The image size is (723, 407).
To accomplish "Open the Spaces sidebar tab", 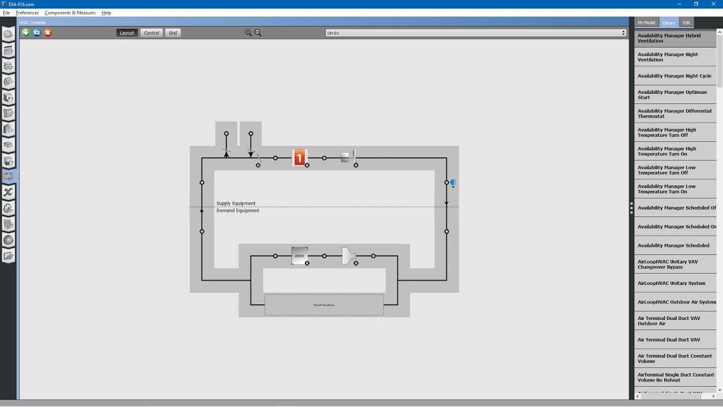I will coord(8,145).
